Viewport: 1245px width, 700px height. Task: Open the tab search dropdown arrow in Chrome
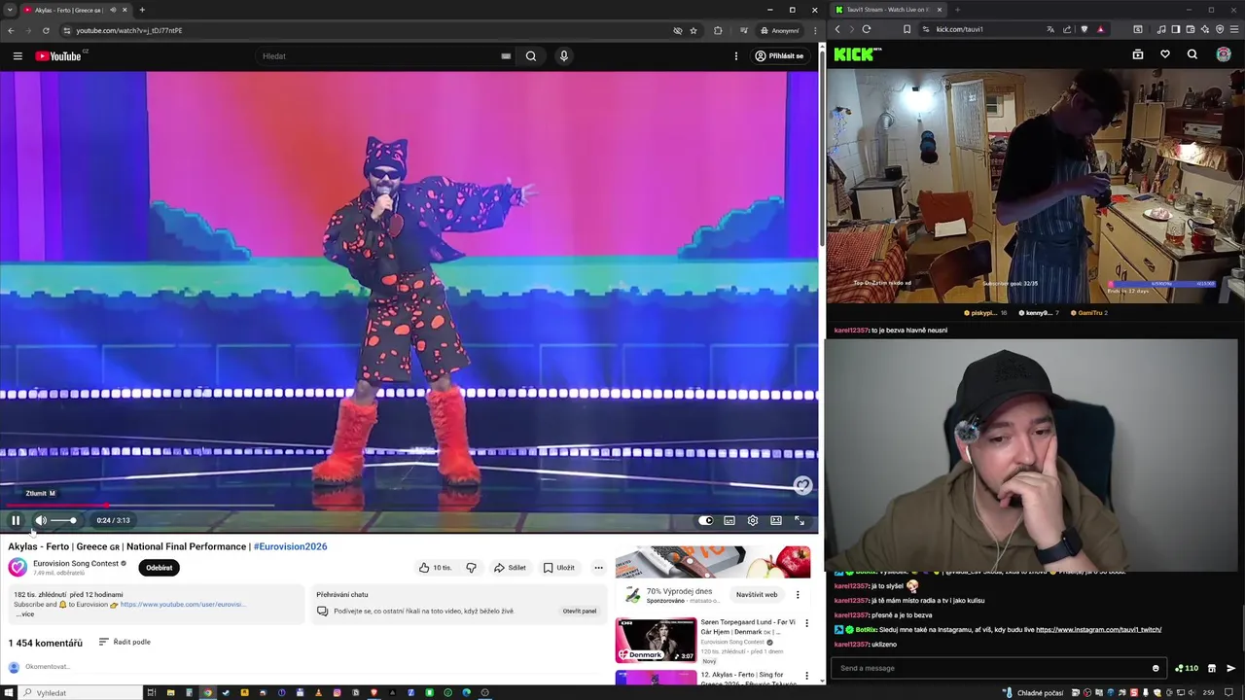(10, 10)
